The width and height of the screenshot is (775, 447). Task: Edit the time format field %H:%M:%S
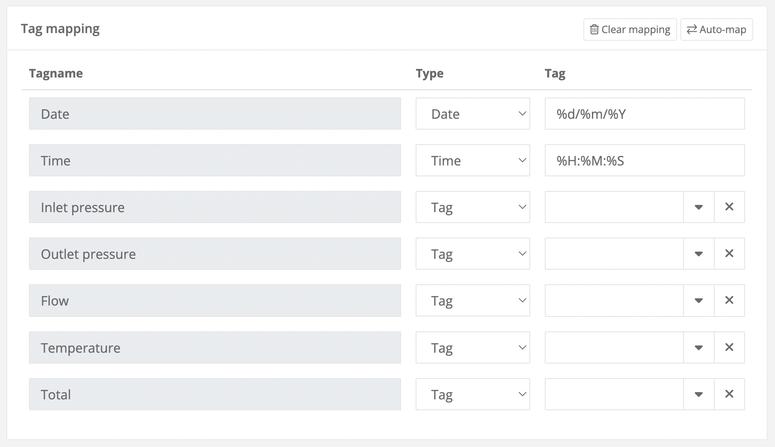click(x=644, y=160)
